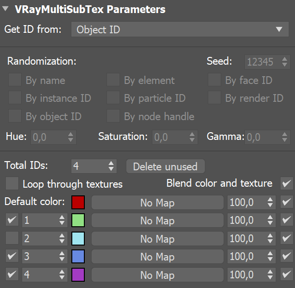
Task: Open the blue color swatch for ID 3
Action: (78, 257)
